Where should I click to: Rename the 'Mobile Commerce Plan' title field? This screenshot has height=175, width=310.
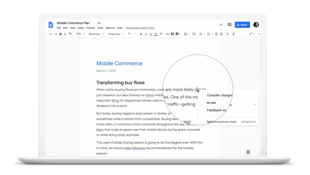(x=73, y=23)
